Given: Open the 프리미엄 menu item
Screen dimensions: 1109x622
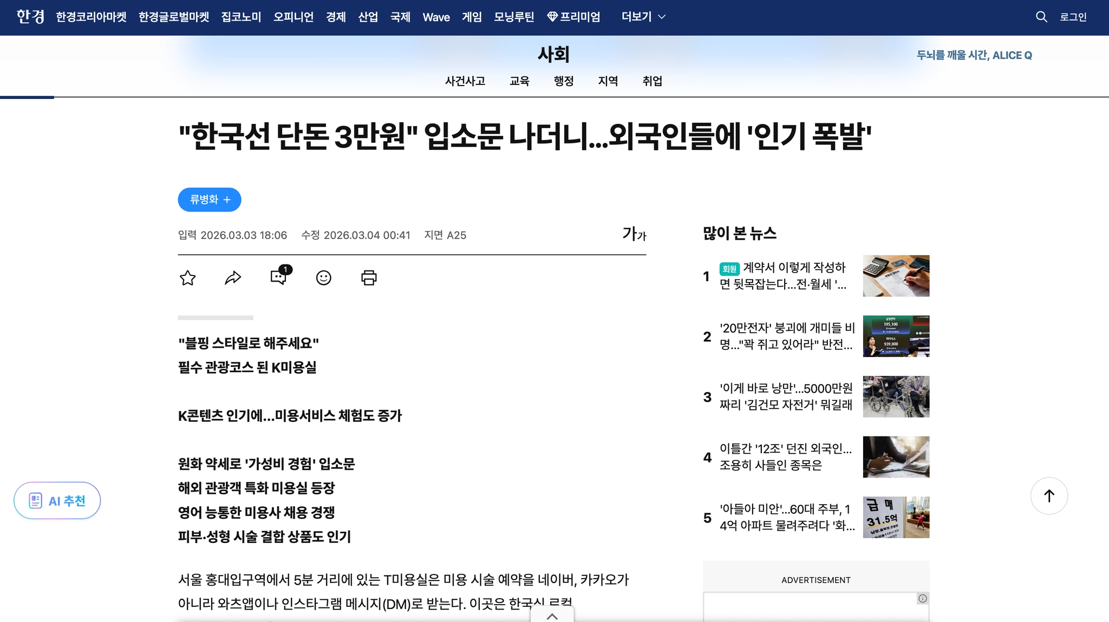Looking at the screenshot, I should click(574, 17).
